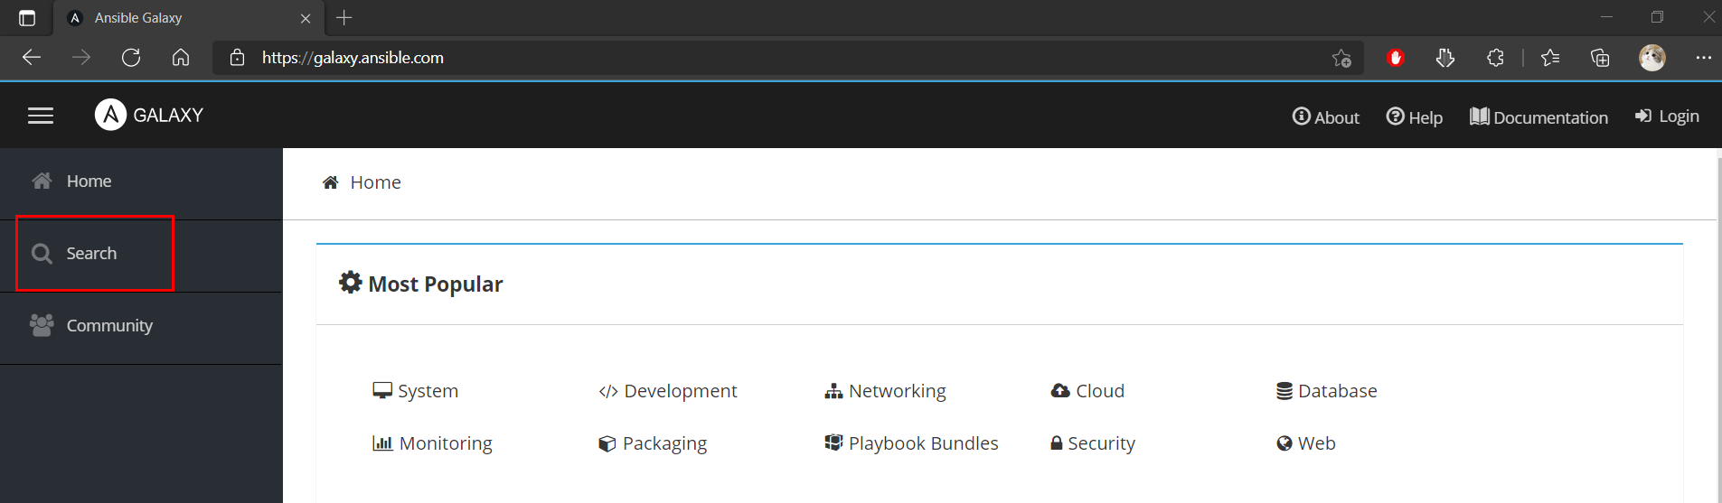1722x503 pixels.
Task: Browse the Monitoring category
Action: click(432, 443)
